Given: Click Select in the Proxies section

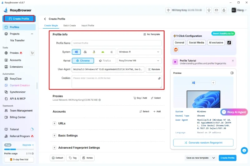Looking at the screenshot, I should pyautogui.click(x=156, y=98).
